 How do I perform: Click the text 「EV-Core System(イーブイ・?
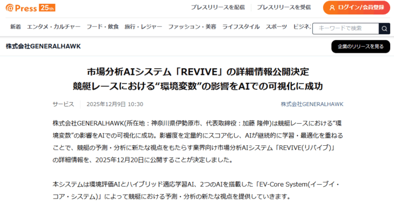(297, 185)
